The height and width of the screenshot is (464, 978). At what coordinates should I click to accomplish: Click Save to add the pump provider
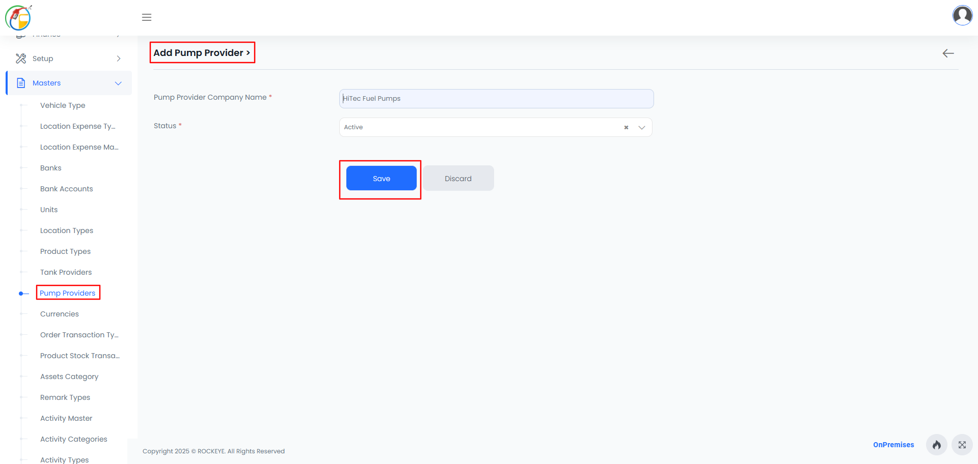(382, 178)
